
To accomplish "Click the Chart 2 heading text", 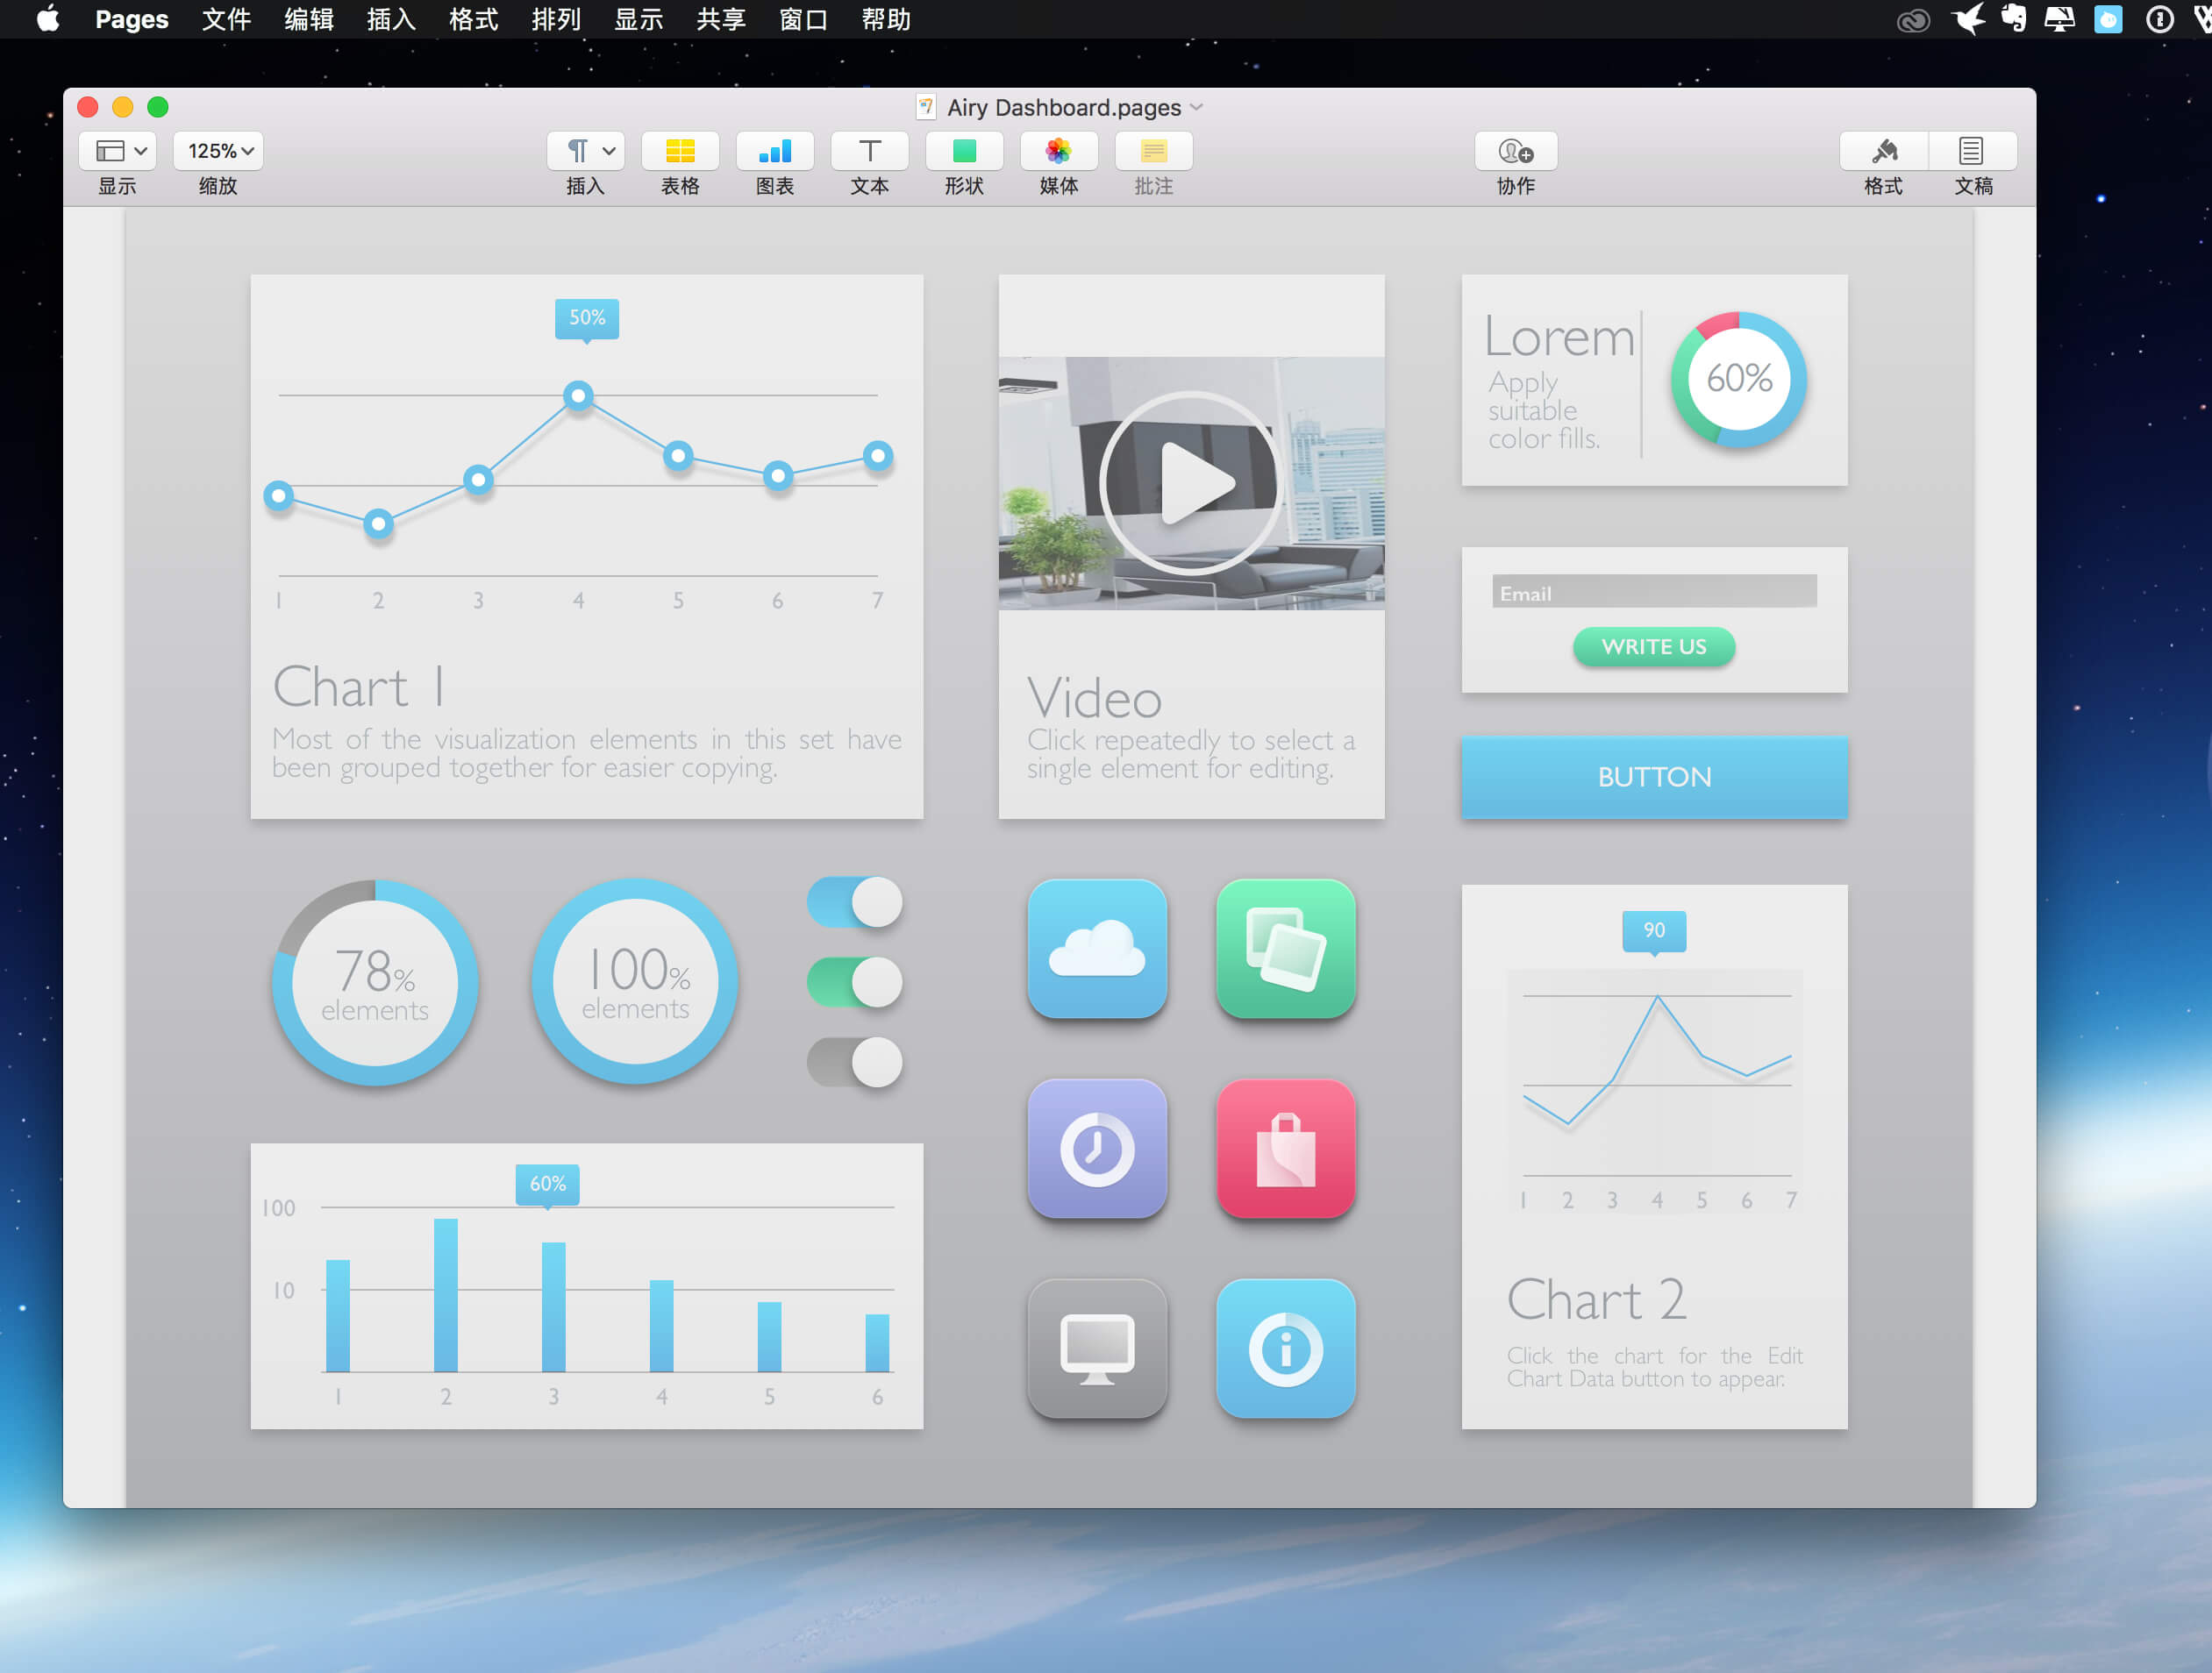I will [1597, 1300].
